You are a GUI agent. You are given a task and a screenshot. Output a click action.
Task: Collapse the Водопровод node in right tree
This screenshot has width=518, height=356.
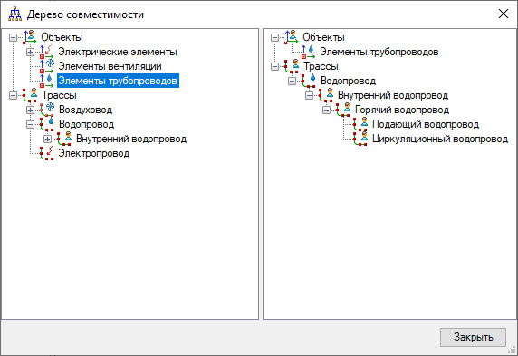click(x=292, y=82)
